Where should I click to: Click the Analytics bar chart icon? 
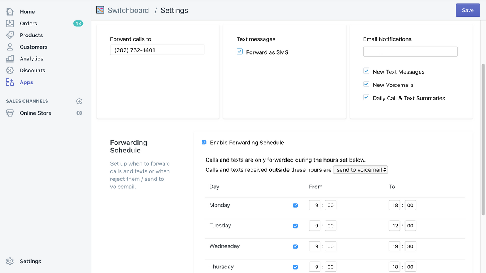(x=10, y=59)
